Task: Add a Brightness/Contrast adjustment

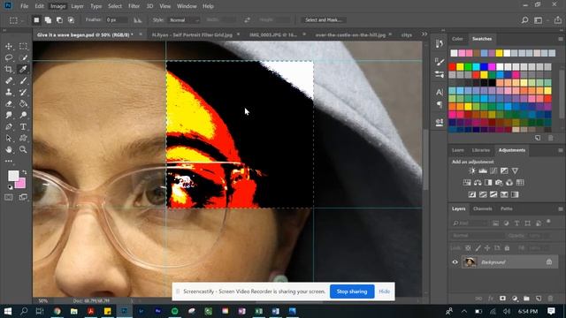Action: tap(471, 170)
